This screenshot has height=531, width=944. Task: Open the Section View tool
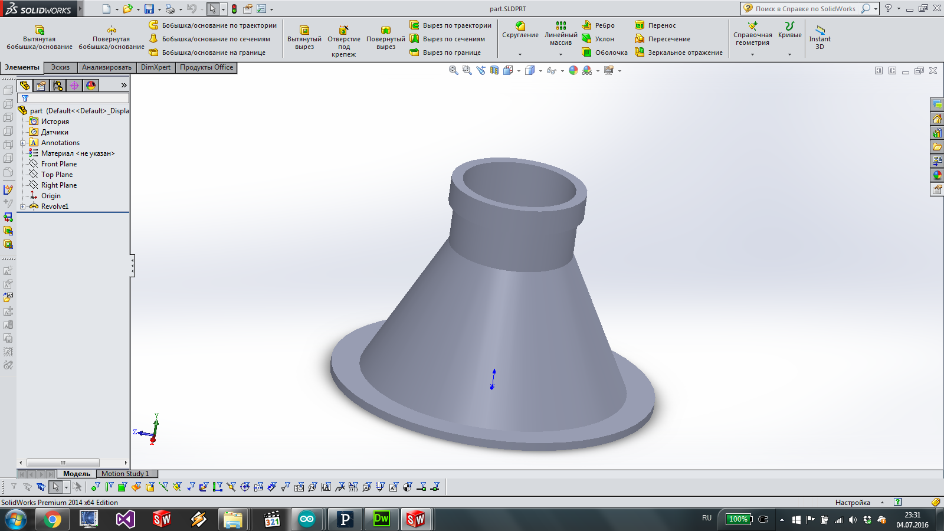(x=494, y=70)
